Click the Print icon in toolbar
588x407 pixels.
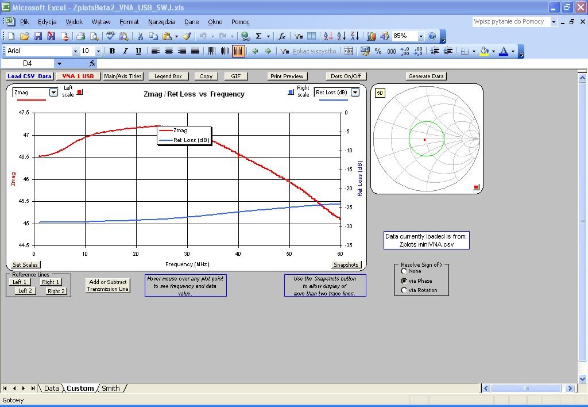pyautogui.click(x=81, y=36)
